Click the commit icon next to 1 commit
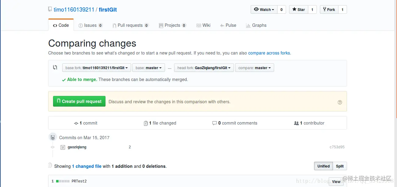 pyautogui.click(x=76, y=123)
